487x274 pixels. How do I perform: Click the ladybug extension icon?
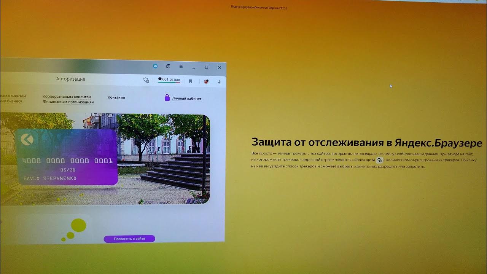pyautogui.click(x=206, y=81)
